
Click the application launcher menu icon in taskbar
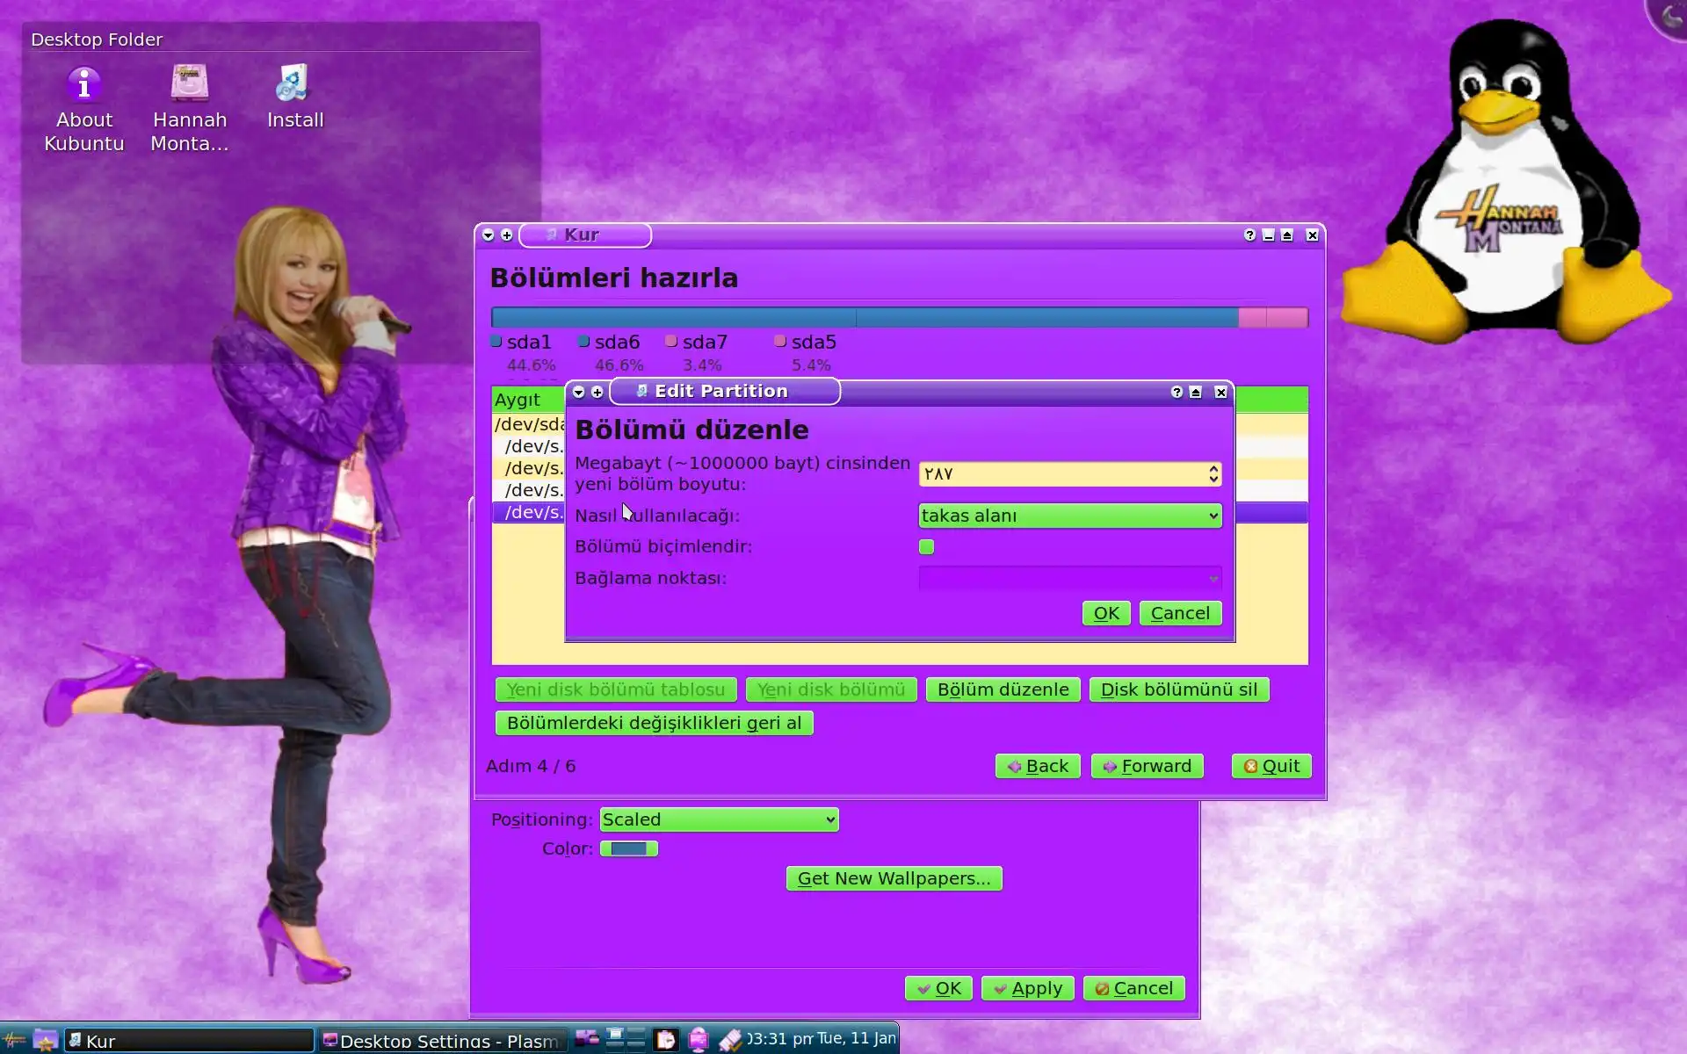tap(15, 1040)
